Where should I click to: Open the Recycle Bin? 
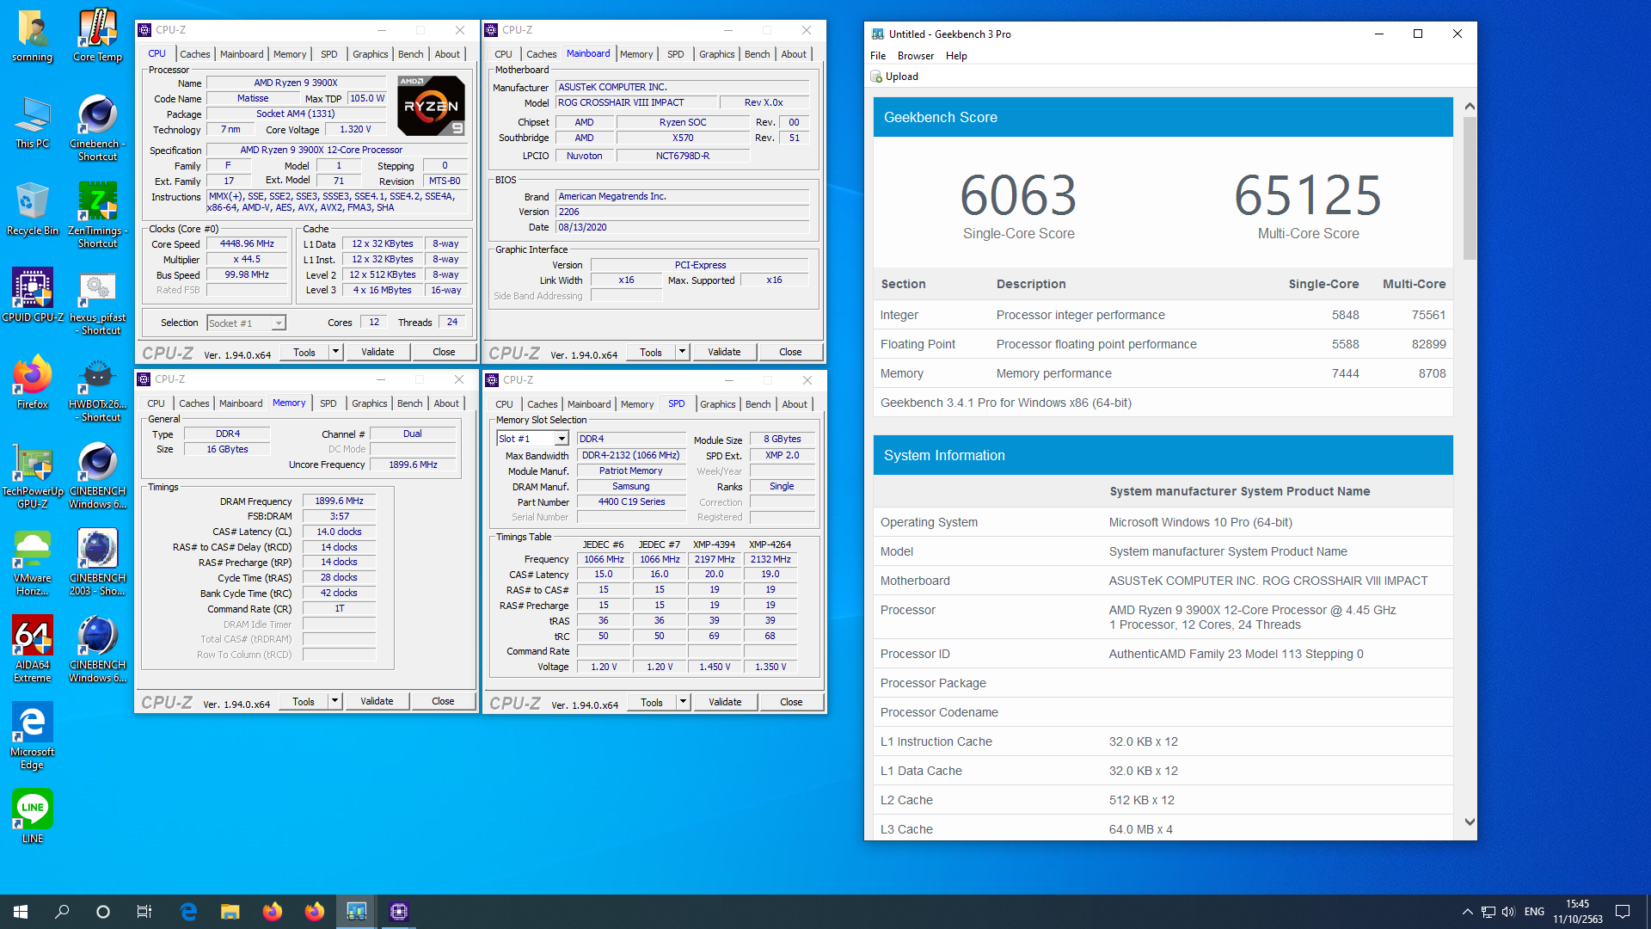[33, 210]
